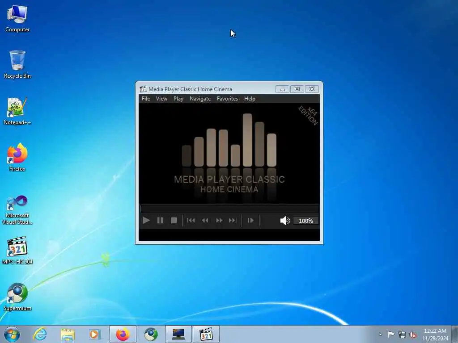Switch to Firefox in the taskbar

(123, 334)
